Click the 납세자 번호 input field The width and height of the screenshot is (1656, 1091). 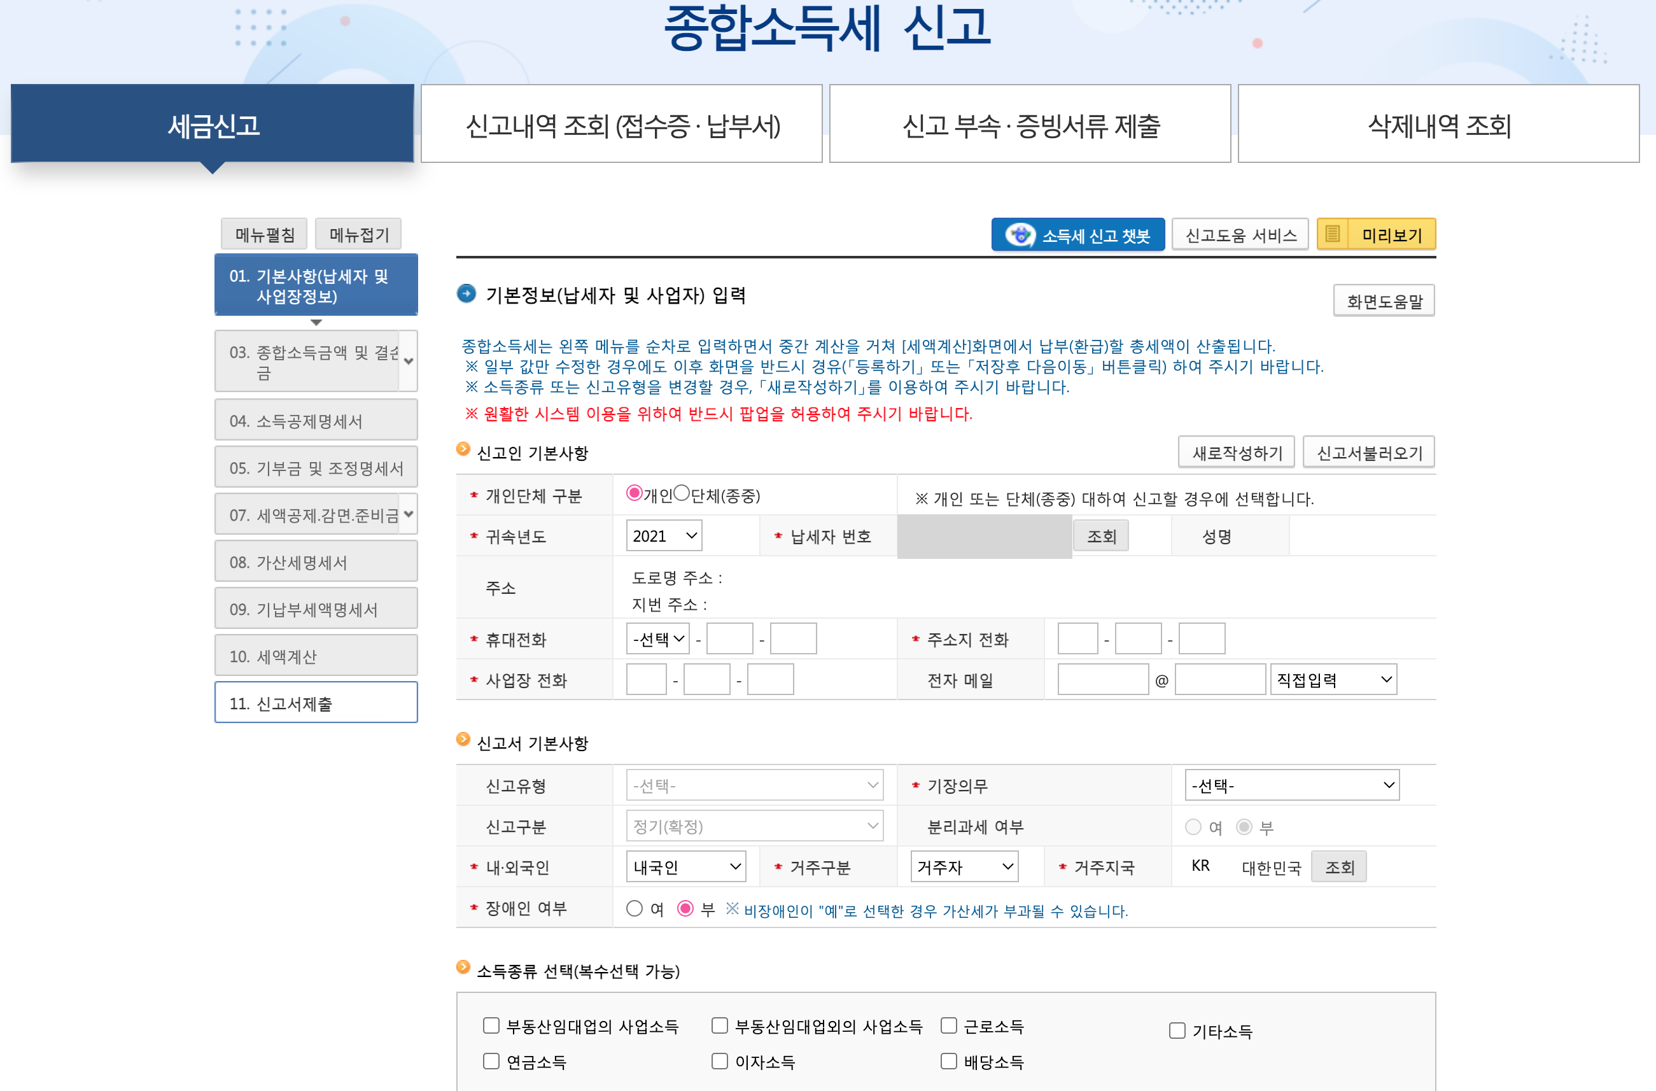point(985,537)
